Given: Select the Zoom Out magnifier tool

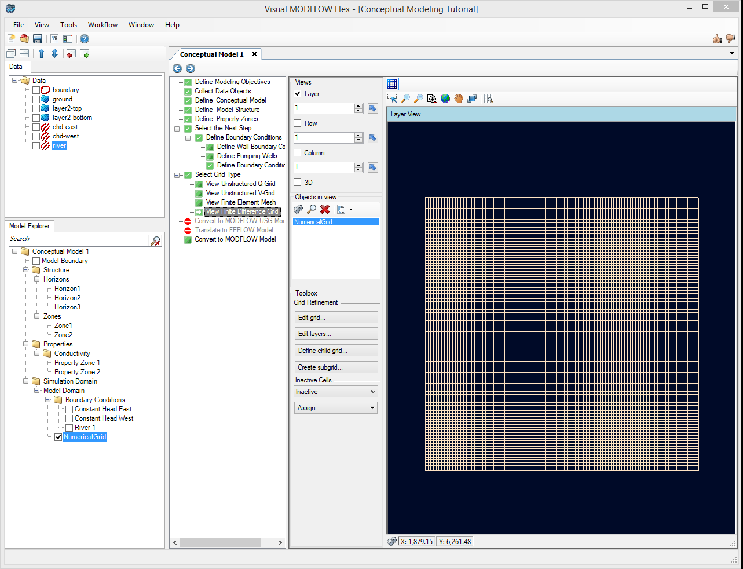Looking at the screenshot, I should 418,99.
